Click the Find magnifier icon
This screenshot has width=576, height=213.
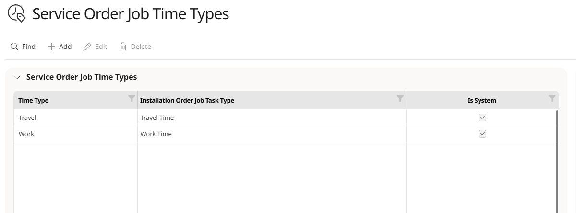14,47
